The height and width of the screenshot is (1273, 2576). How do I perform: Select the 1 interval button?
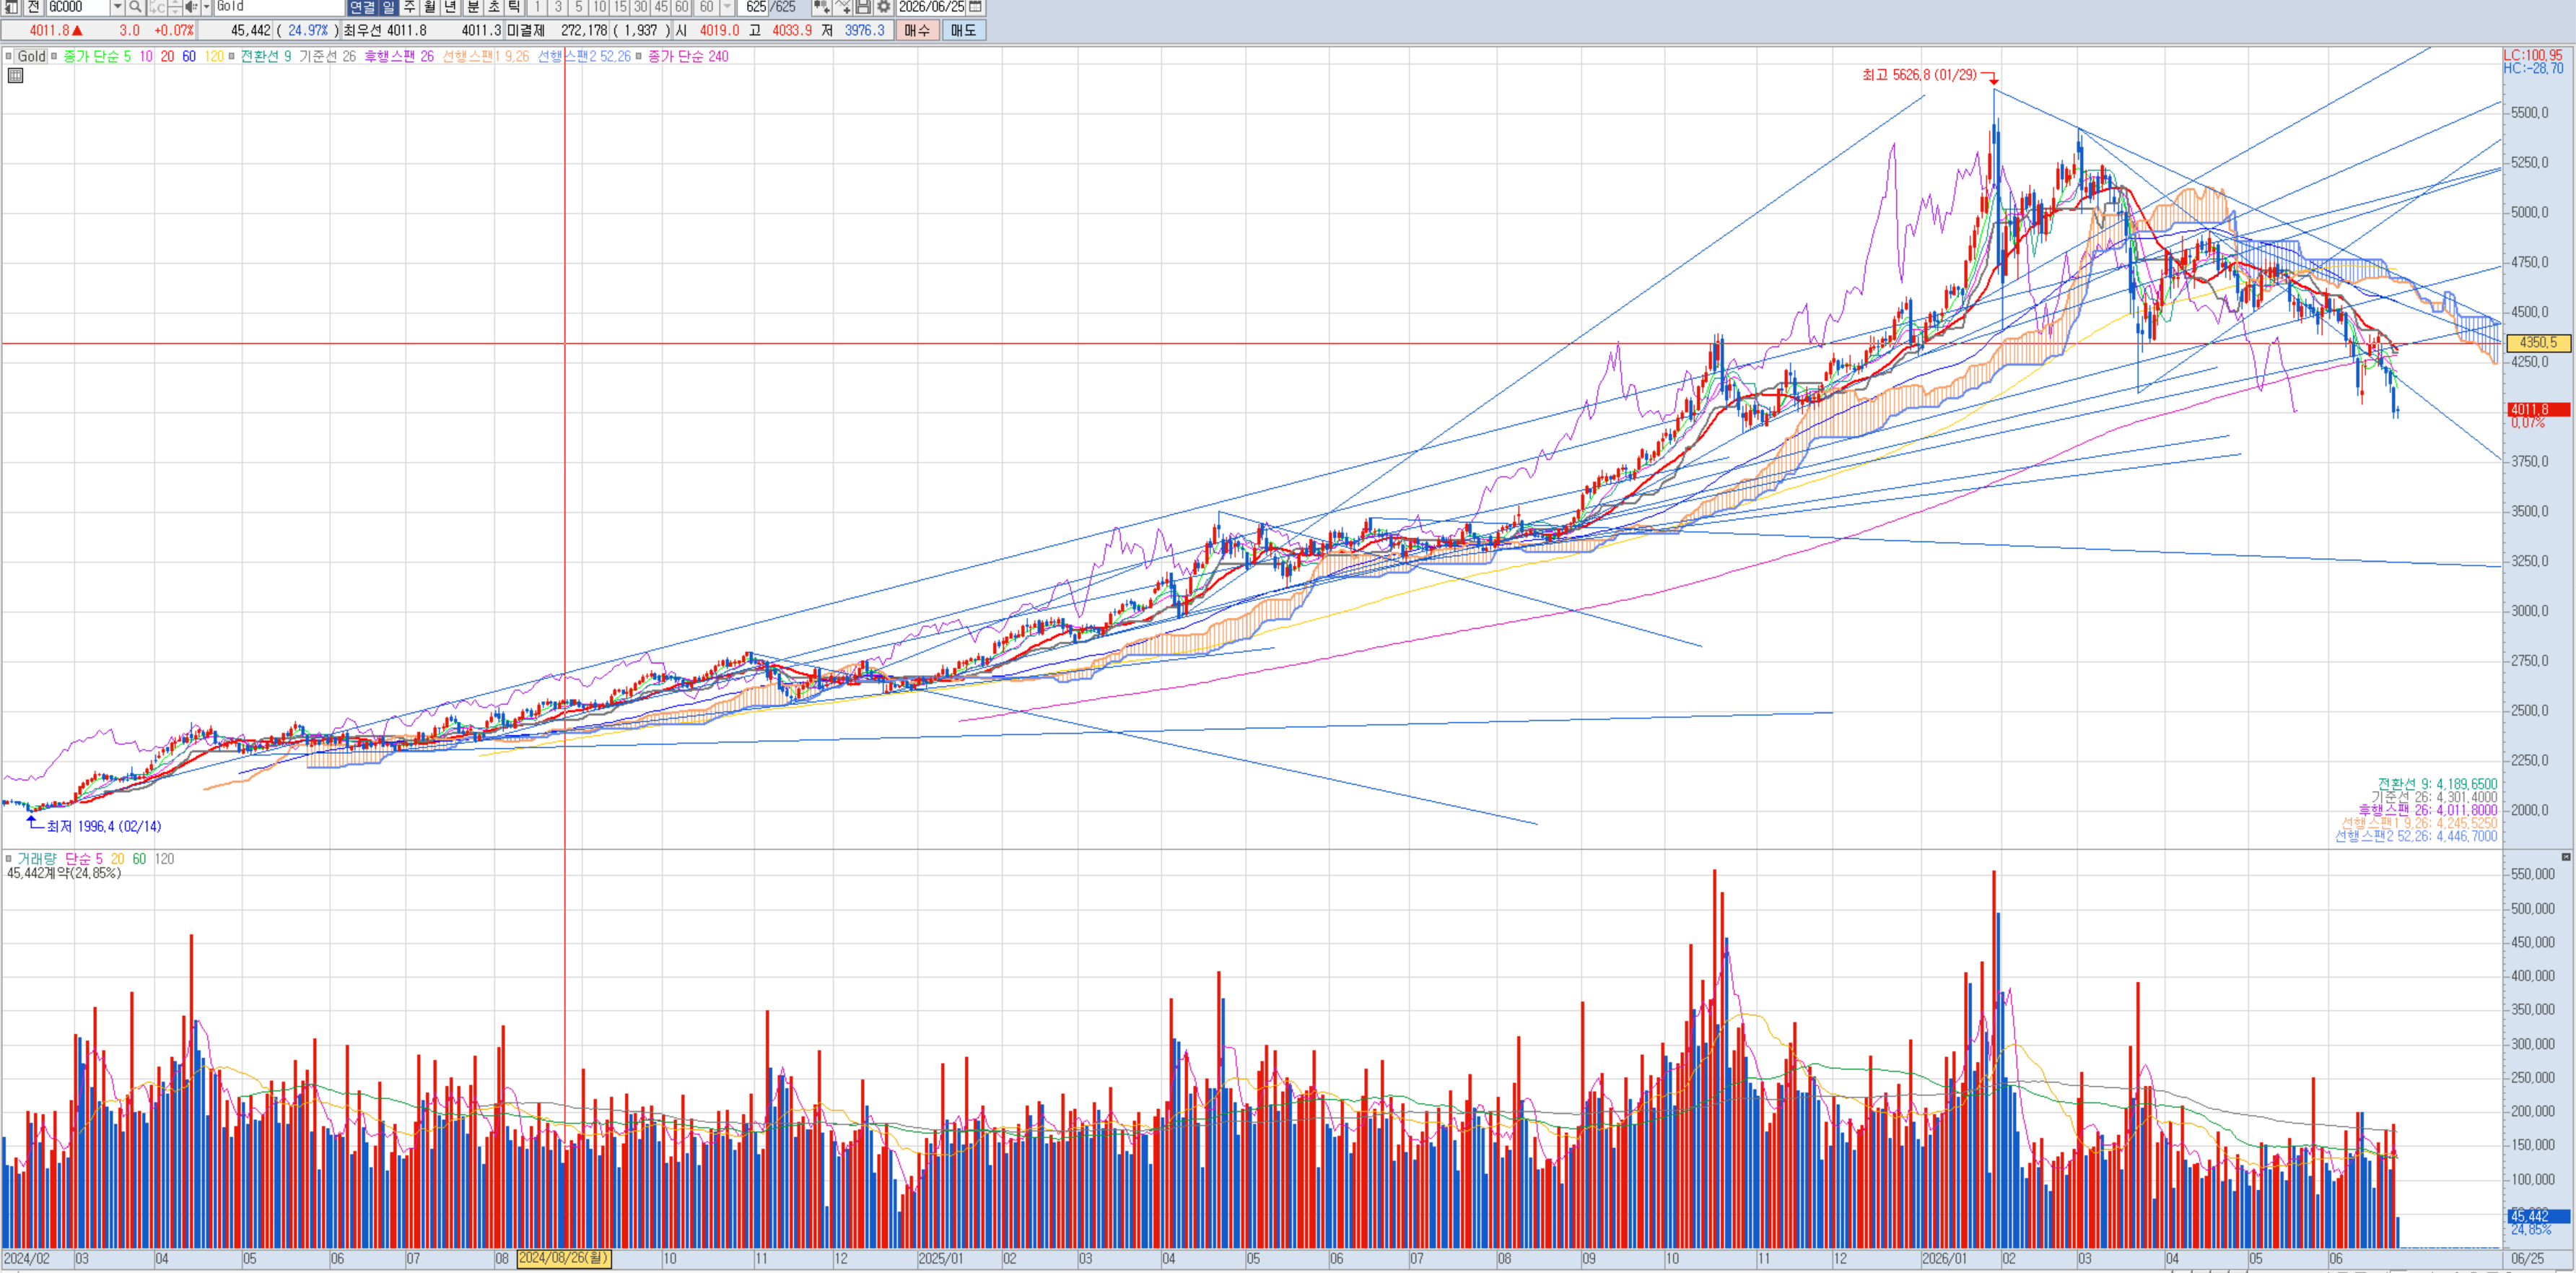coord(538,7)
